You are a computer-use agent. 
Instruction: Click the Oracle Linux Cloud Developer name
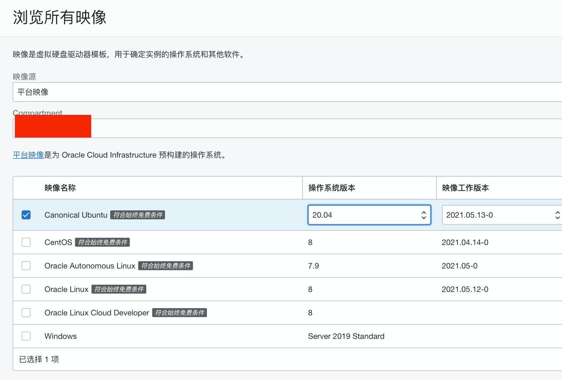[97, 313]
